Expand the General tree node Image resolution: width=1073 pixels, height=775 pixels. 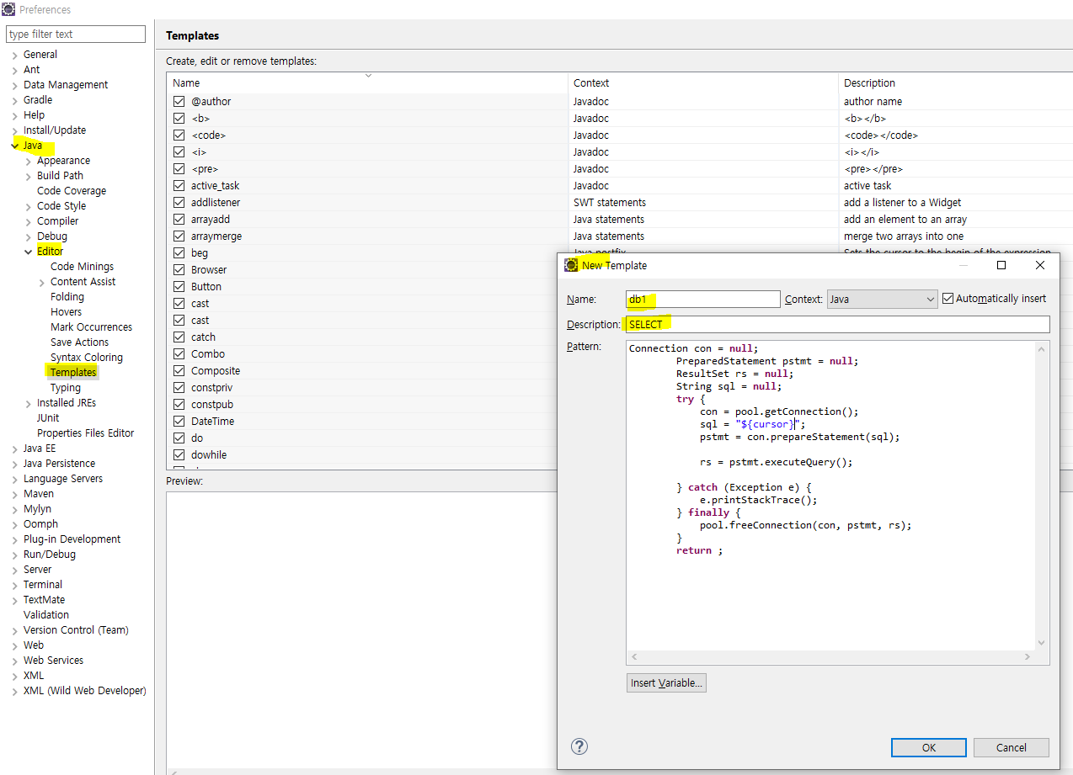(x=15, y=55)
